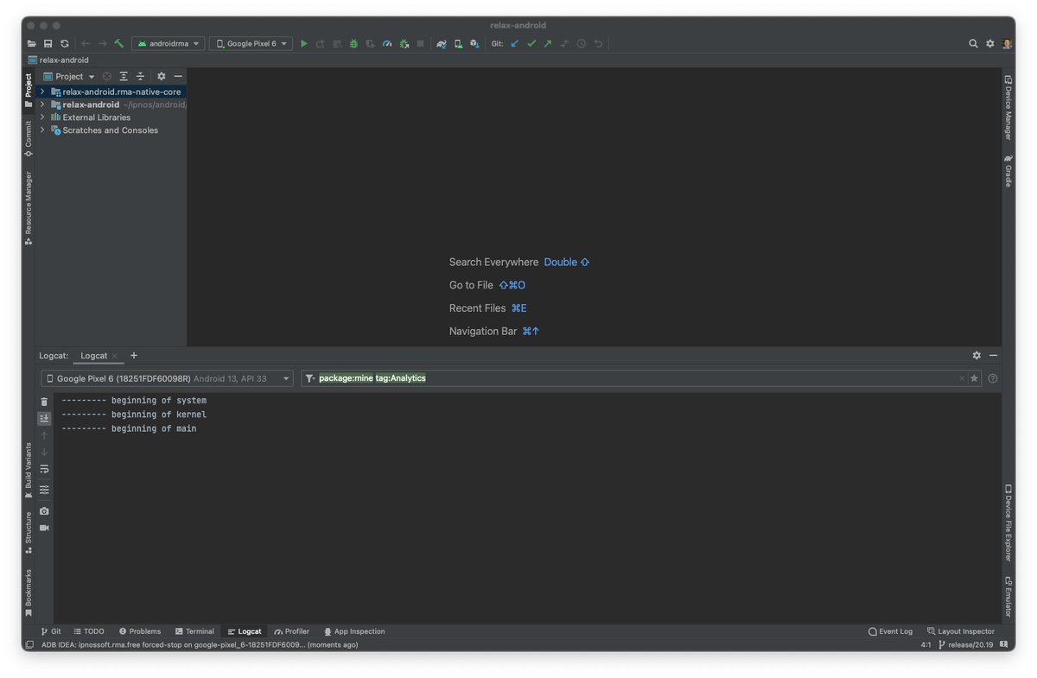
Task: Open the androidrma run configuration dropdown
Action: [168, 43]
